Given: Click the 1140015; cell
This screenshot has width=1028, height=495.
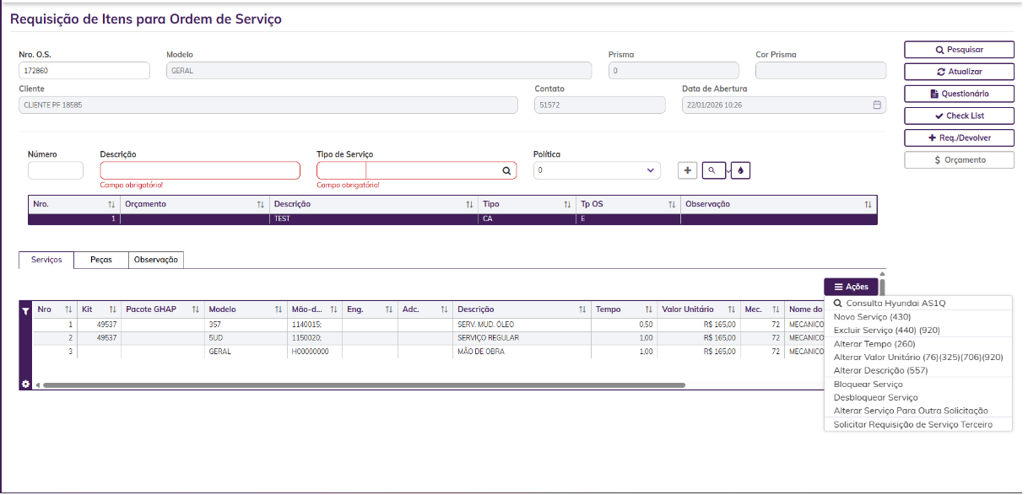Looking at the screenshot, I should pyautogui.click(x=314, y=325).
